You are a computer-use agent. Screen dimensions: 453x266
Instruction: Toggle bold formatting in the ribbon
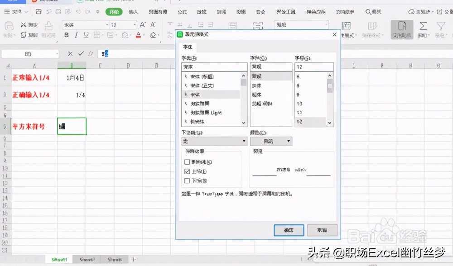[67, 35]
